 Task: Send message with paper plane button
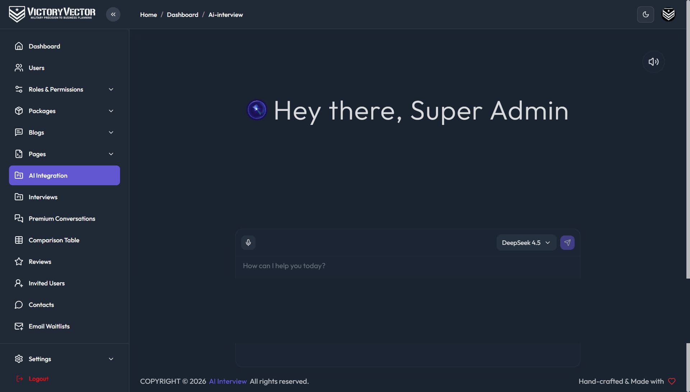[x=567, y=243]
